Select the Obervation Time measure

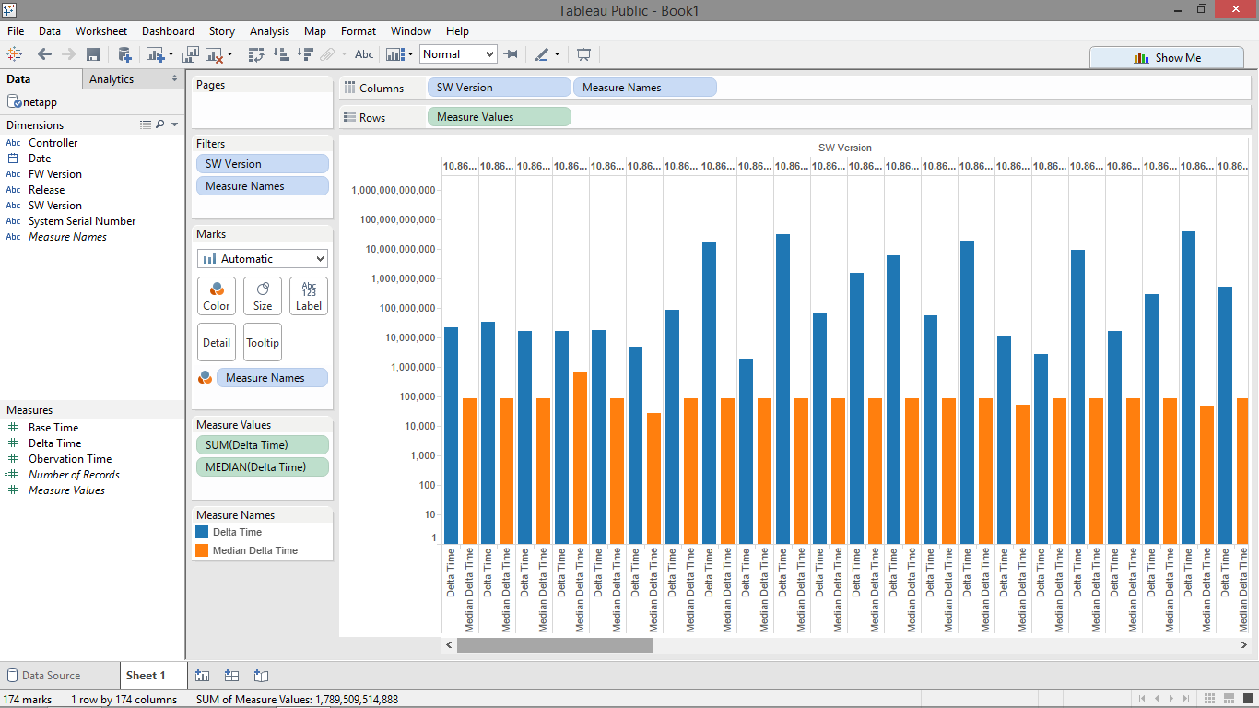pyautogui.click(x=70, y=459)
